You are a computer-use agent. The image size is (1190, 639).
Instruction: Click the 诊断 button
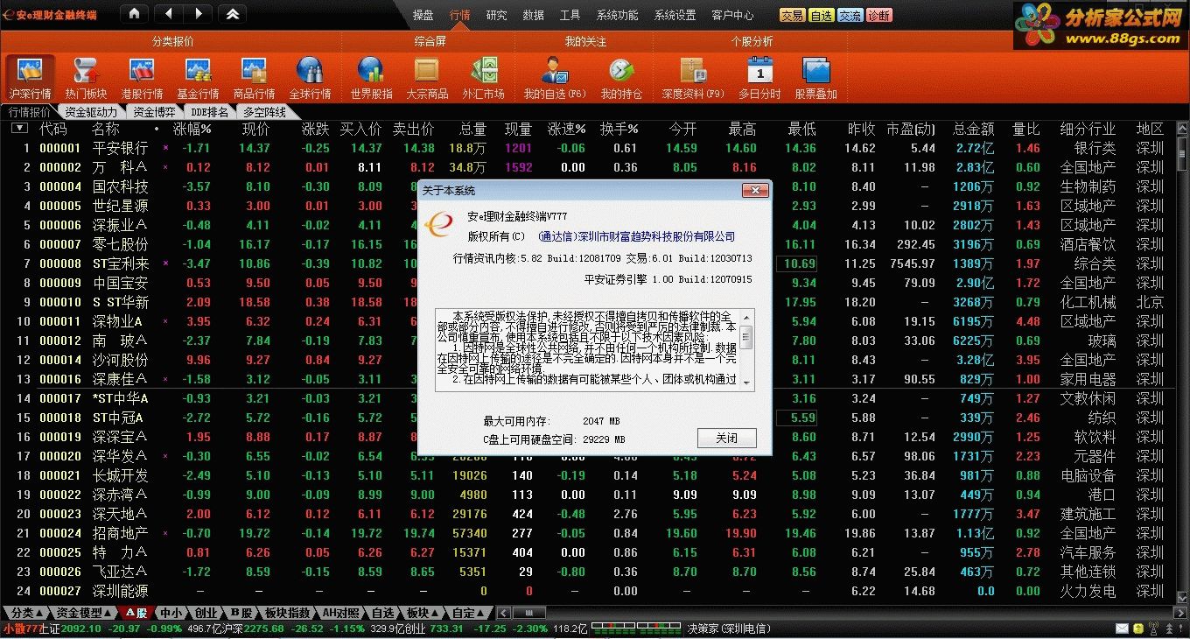(x=878, y=16)
